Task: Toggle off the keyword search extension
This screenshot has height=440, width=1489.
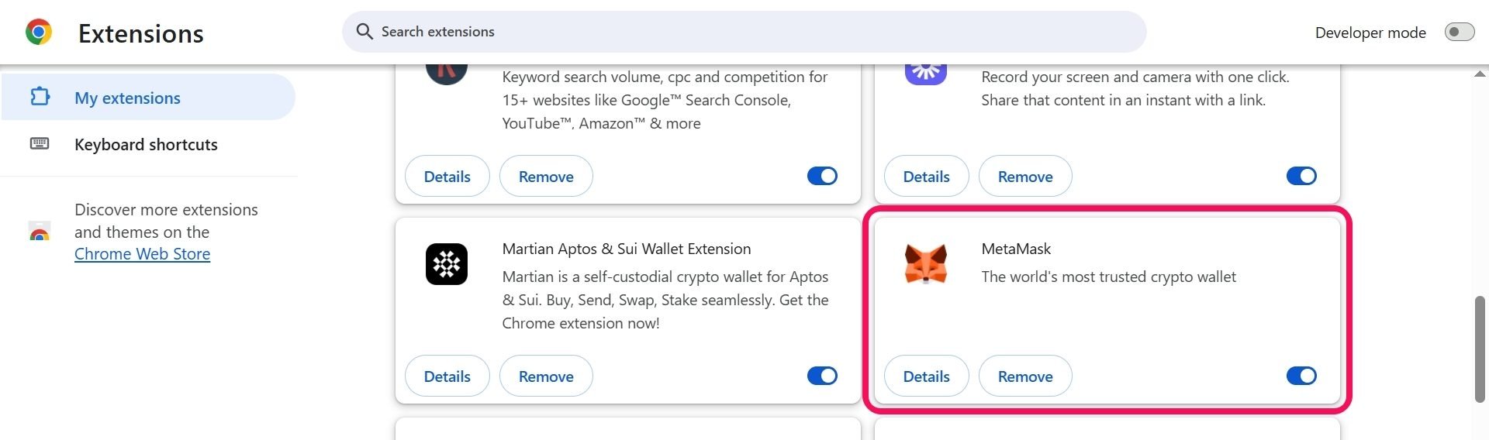Action: [x=822, y=176]
